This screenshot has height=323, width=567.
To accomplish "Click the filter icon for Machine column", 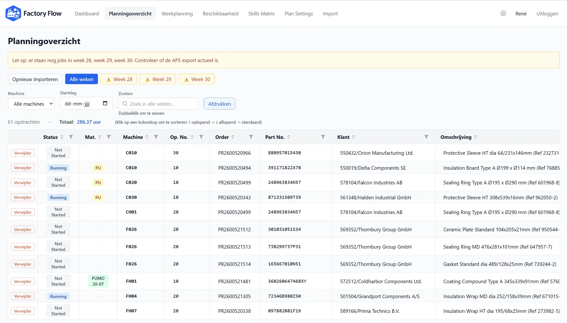I will (x=156, y=137).
